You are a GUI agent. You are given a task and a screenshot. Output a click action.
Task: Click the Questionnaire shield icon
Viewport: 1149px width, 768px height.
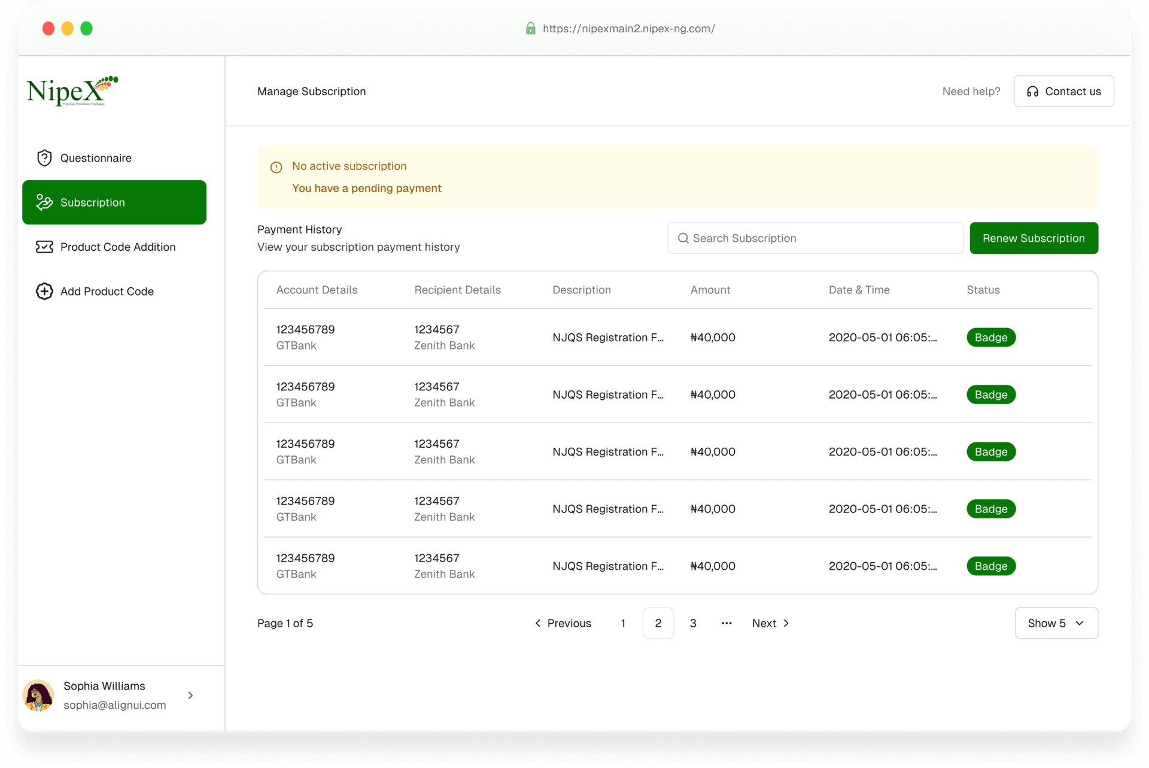[x=44, y=158]
